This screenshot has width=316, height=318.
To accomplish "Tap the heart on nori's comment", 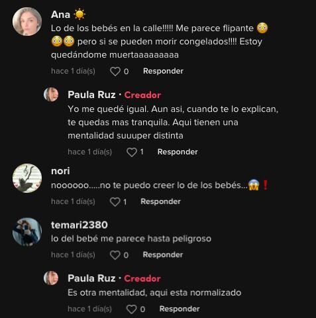I will 115,202.
